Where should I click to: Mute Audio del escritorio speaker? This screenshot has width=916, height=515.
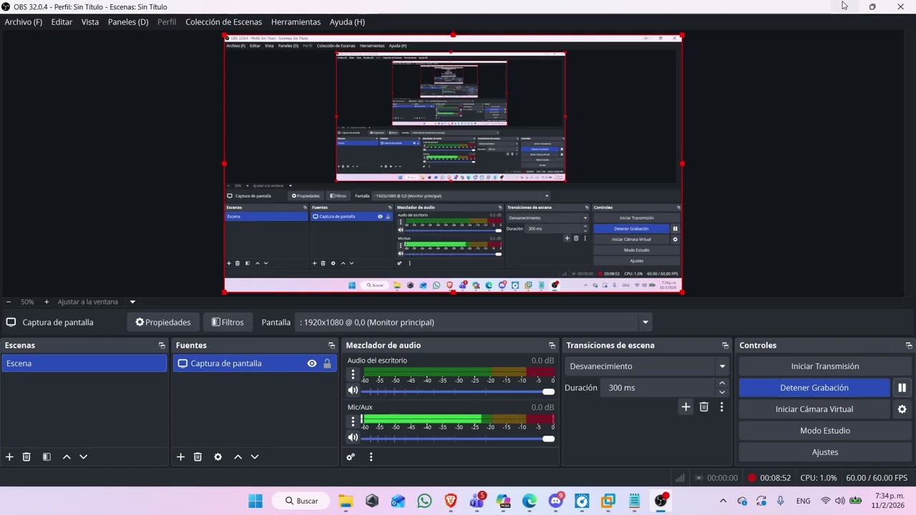353,391
